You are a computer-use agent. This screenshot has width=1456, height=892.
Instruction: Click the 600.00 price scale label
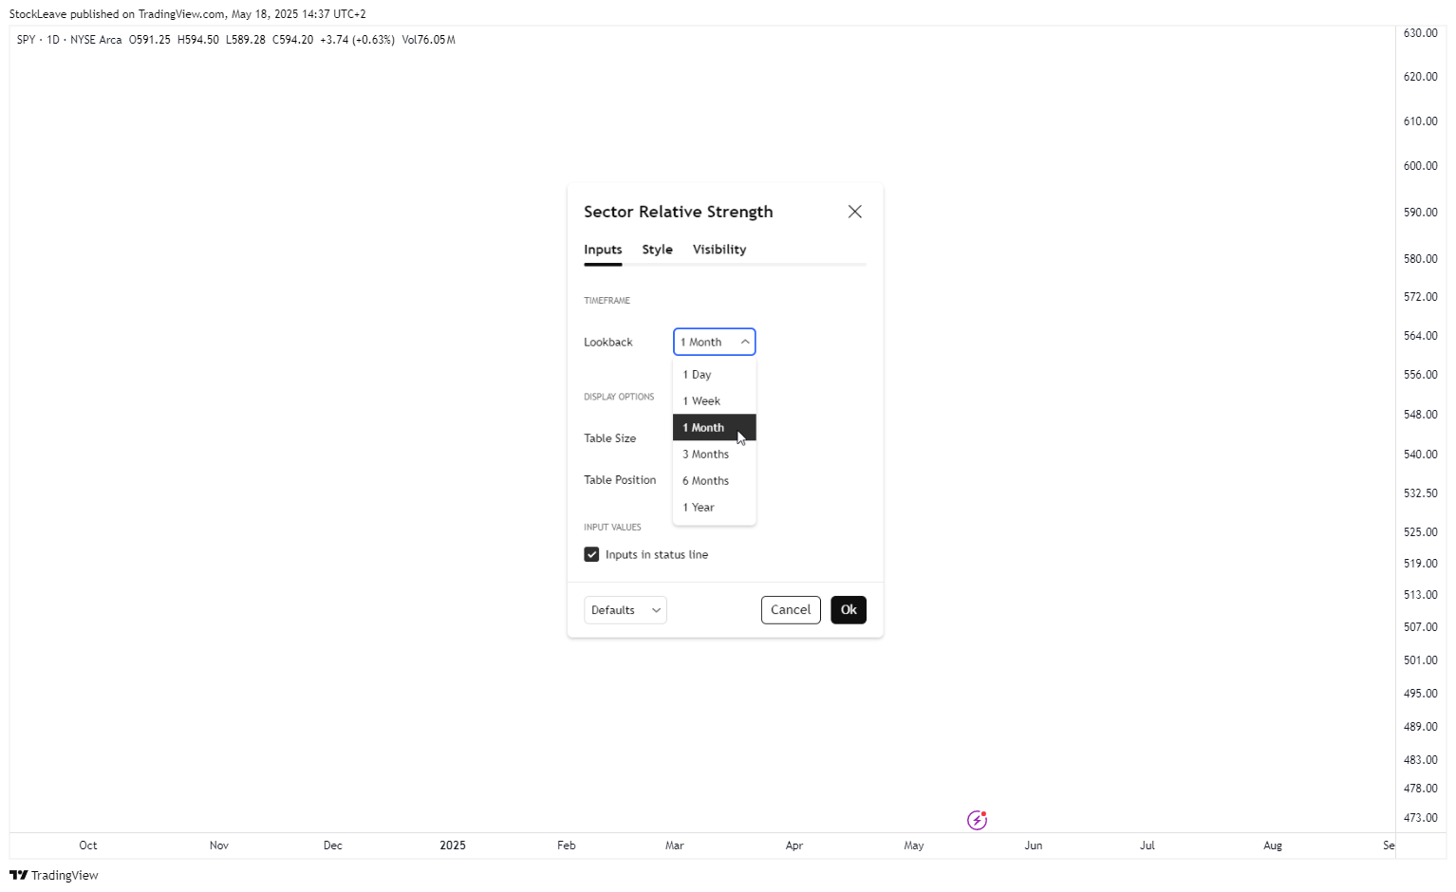pyautogui.click(x=1420, y=166)
